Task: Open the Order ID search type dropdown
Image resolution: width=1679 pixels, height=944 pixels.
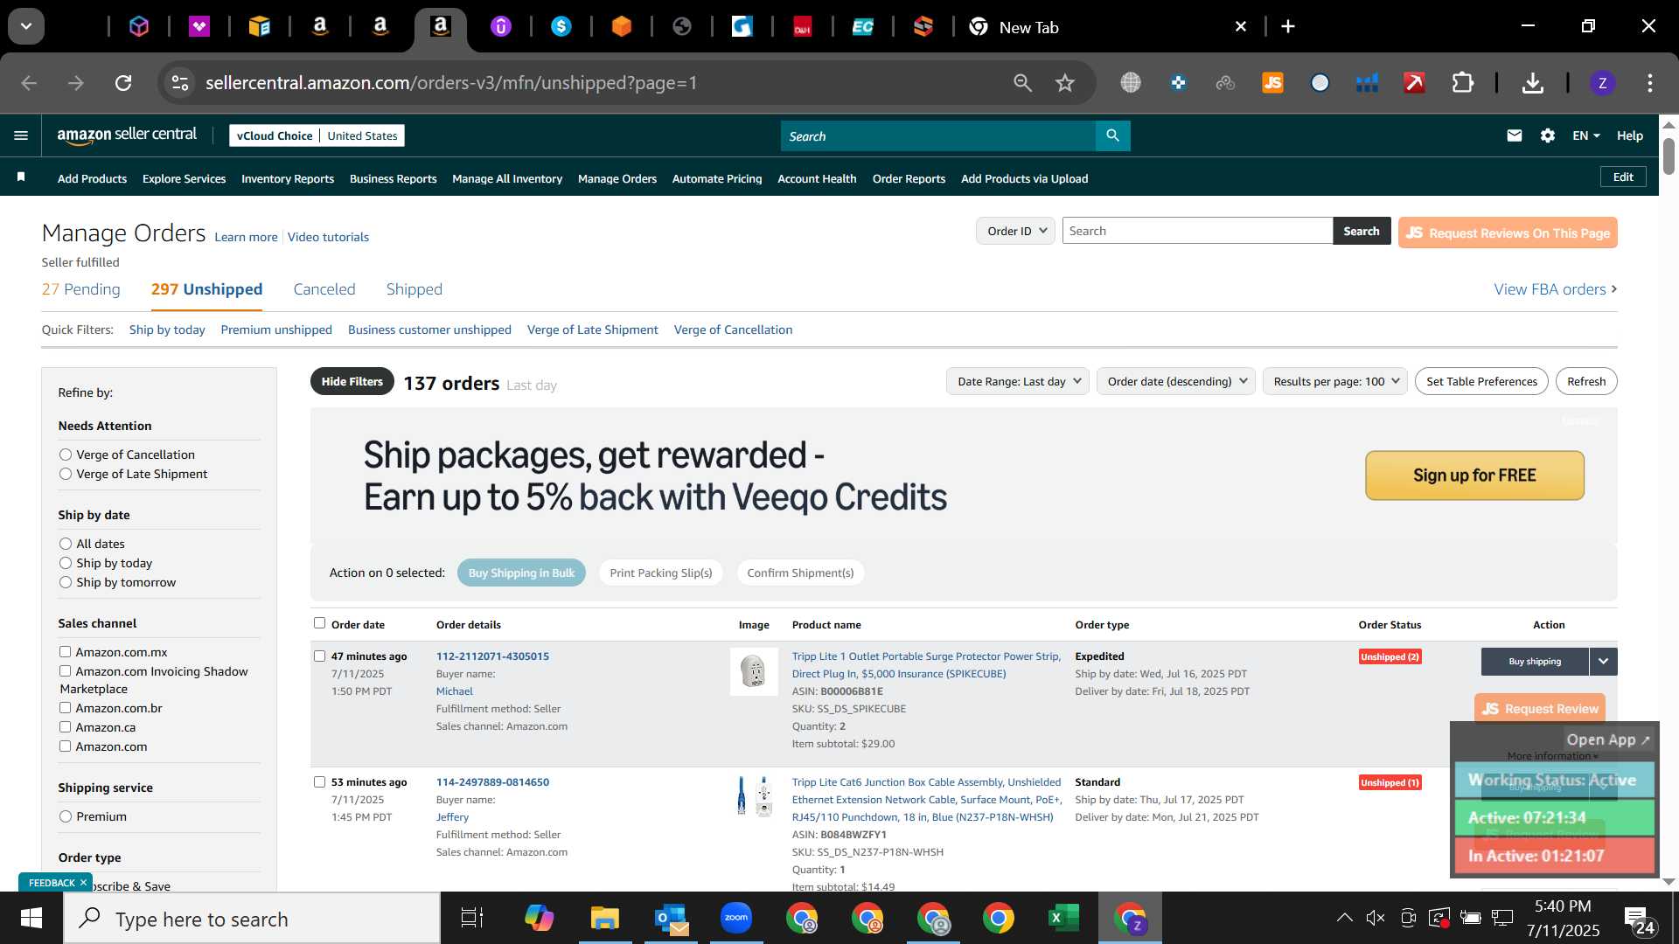Action: point(1015,231)
